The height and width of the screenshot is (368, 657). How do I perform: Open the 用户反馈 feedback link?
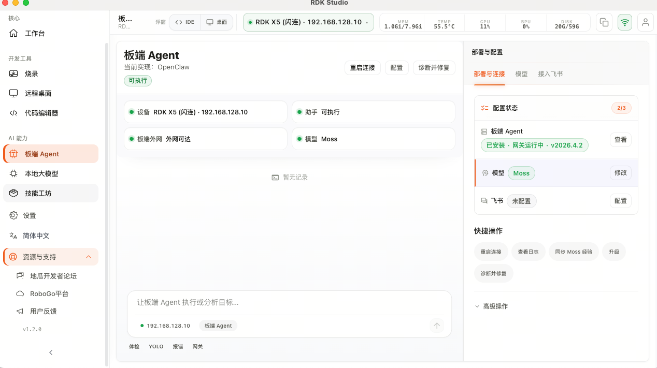[44, 311]
